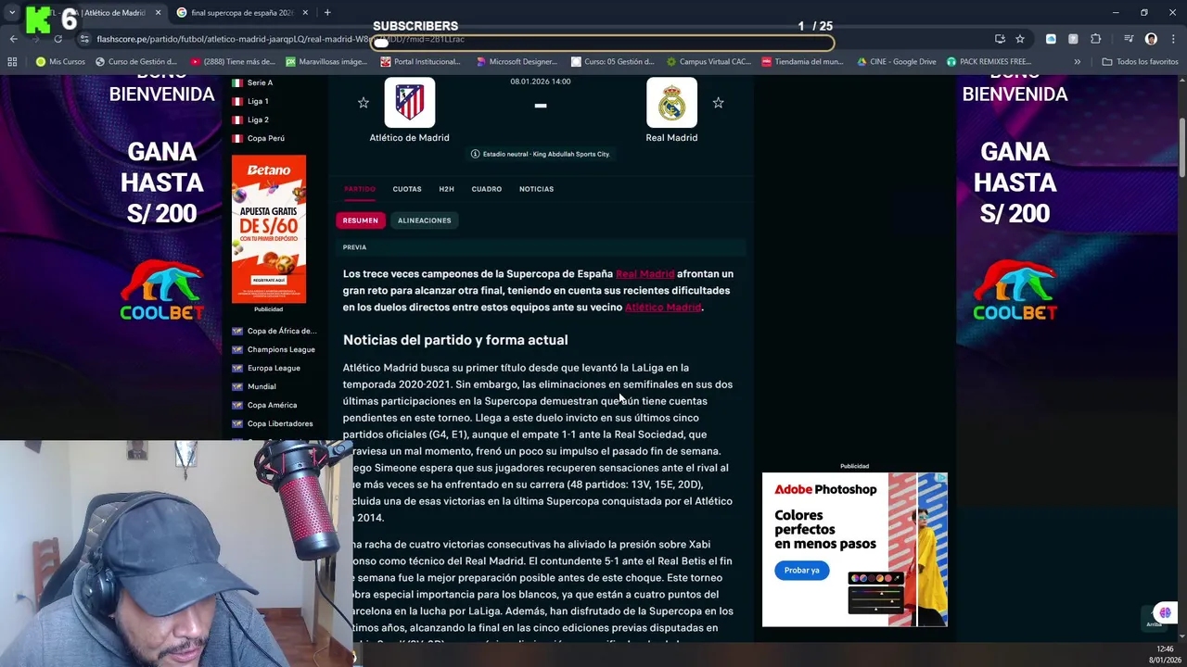Image resolution: width=1187 pixels, height=667 pixels.
Task: Expand the hidden bookmarks chevron
Action: (1077, 62)
